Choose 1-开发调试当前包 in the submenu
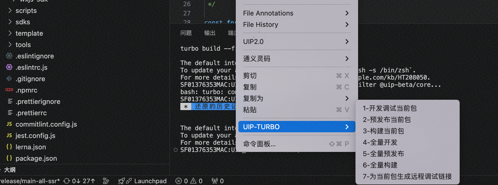Viewport: 498px width, 185px height. point(408,108)
